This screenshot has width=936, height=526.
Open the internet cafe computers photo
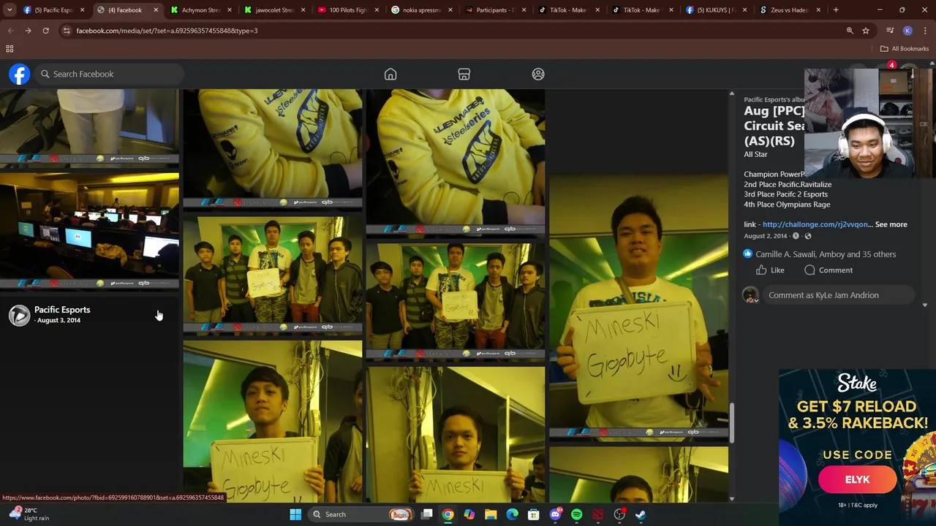tap(89, 231)
